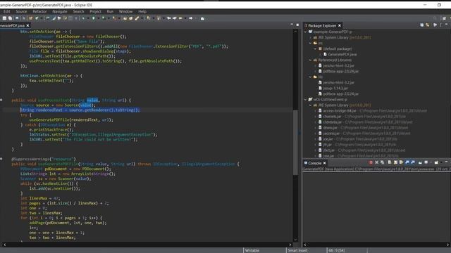
Task: Toggle Show Console on Standard Error change
Action: (413, 162)
